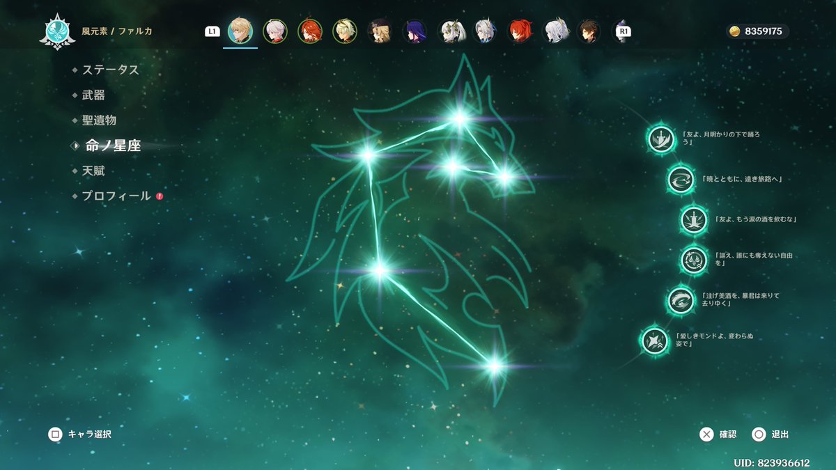
Task: Open the 天賦 menu
Action: click(x=93, y=171)
